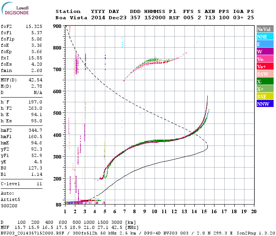
Task: Select the foE value 3.36
Action: coord(37,46)
